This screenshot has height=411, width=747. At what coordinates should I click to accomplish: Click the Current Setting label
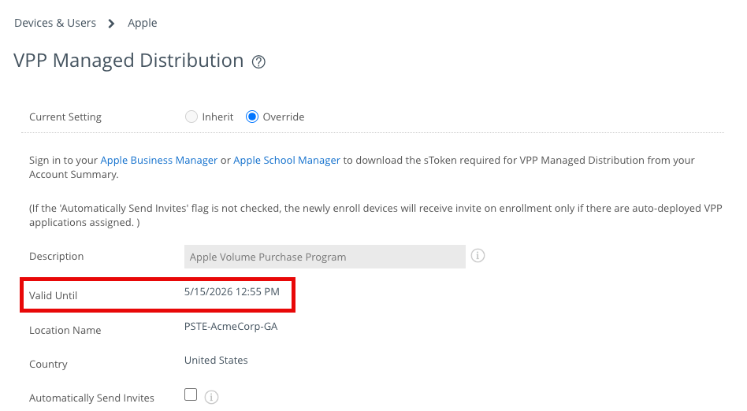(65, 117)
